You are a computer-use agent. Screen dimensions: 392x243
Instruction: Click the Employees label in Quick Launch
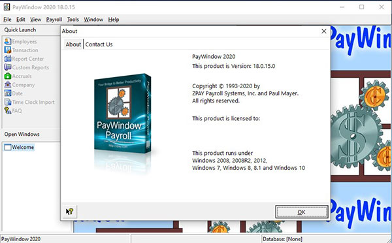pyautogui.click(x=24, y=42)
